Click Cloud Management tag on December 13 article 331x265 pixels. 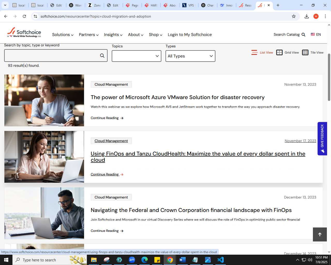111,197
